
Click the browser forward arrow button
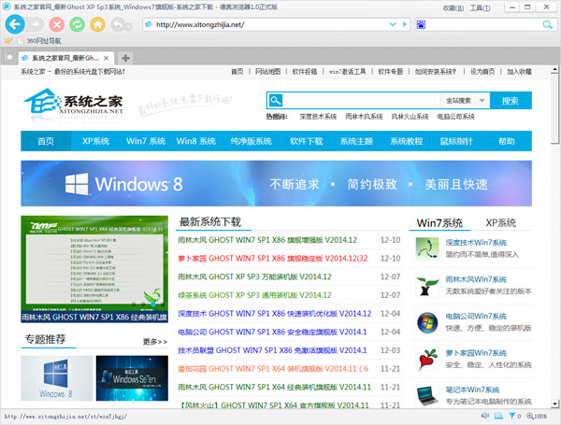pyautogui.click(x=36, y=23)
